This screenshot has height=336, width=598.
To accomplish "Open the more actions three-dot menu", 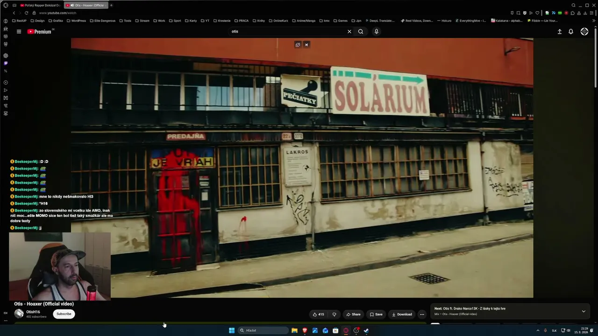I will pos(422,315).
